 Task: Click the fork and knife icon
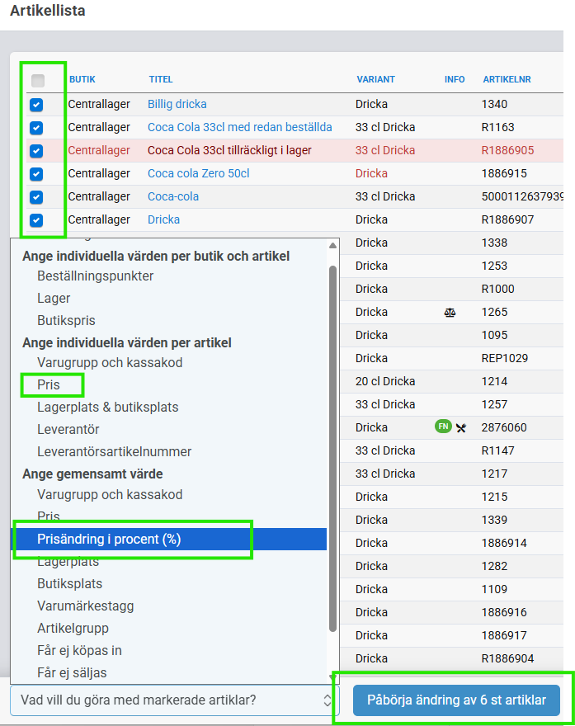[x=460, y=427]
